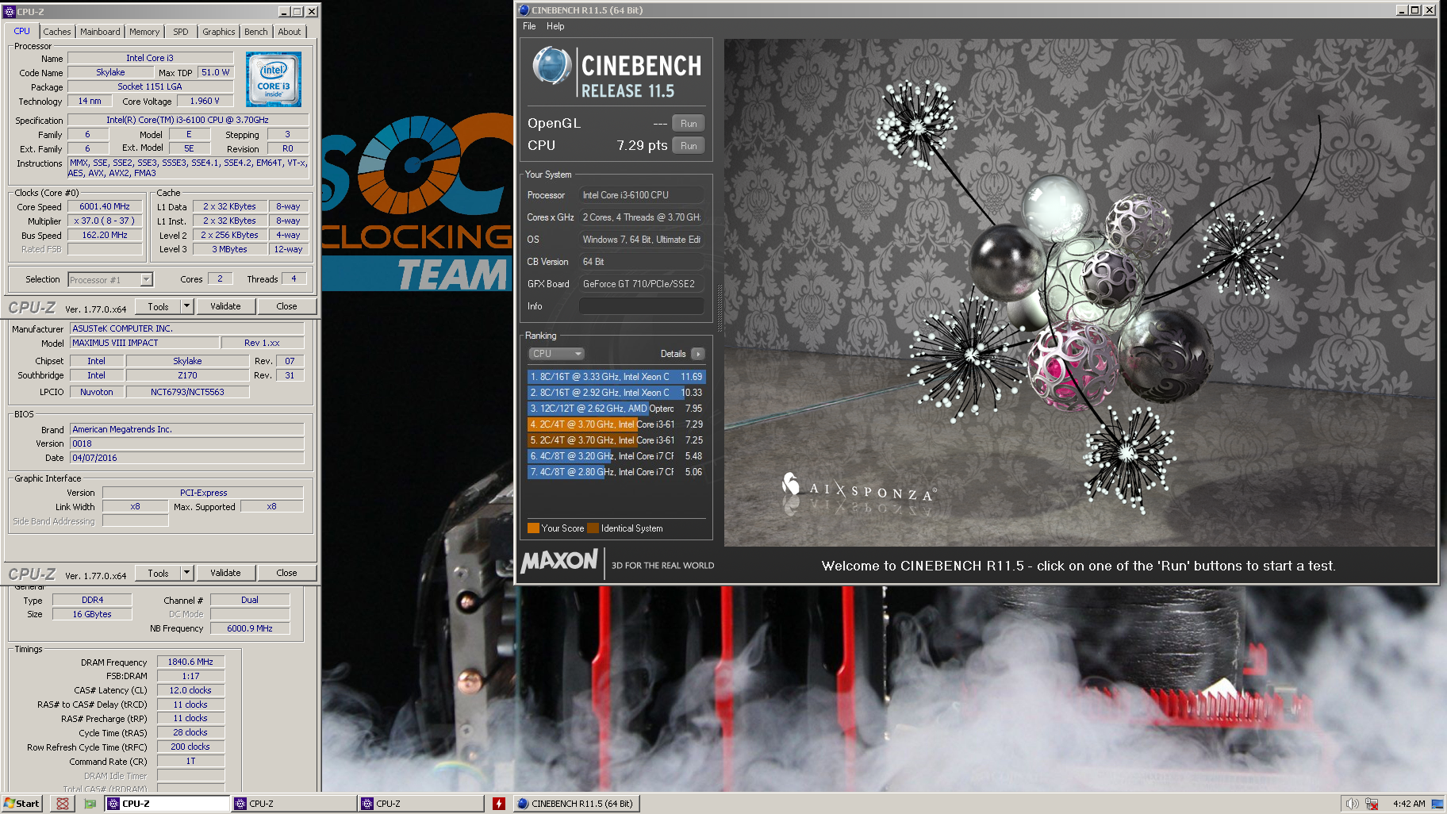Click the Details label in Ranking
Screen dimensions: 1447x814
(x=673, y=354)
